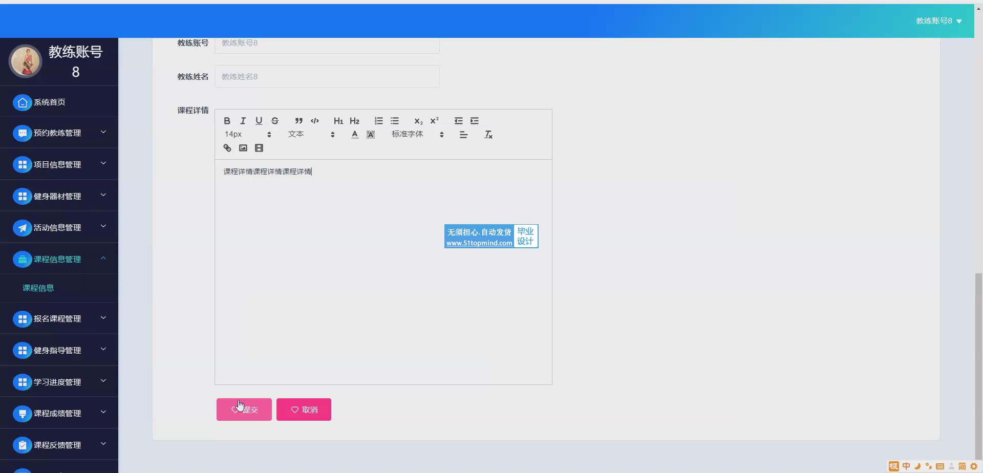Submit the form with 提交 button
Viewport: 983px width, 473px height.
point(244,410)
